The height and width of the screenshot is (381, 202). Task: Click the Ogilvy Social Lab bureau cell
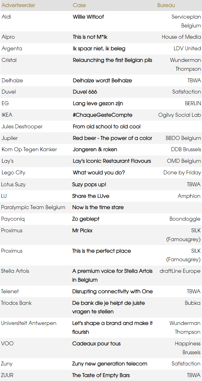pos(179,115)
